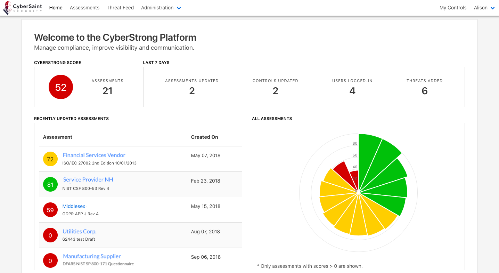Image resolution: width=499 pixels, height=273 pixels.
Task: Open the Home nav item
Action: click(x=56, y=8)
